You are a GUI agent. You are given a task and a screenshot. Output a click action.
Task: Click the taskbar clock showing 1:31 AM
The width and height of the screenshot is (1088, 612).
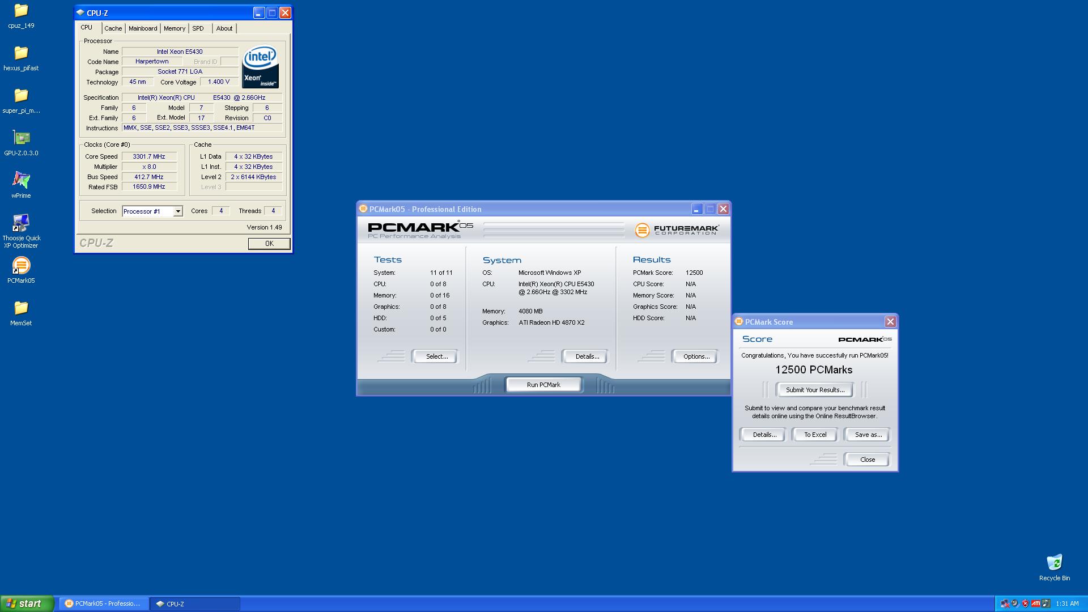[1067, 603]
